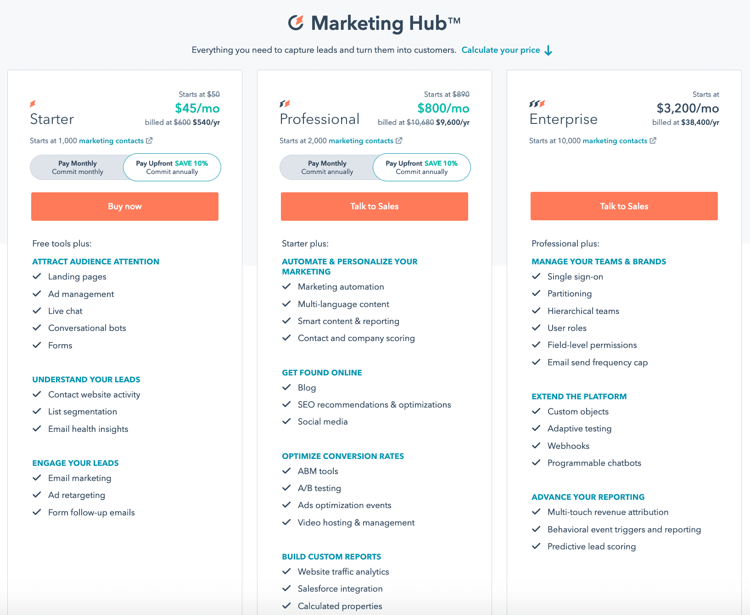This screenshot has width=750, height=615.
Task: Click checkmark beside Ad retargeting
Action: [x=37, y=495]
